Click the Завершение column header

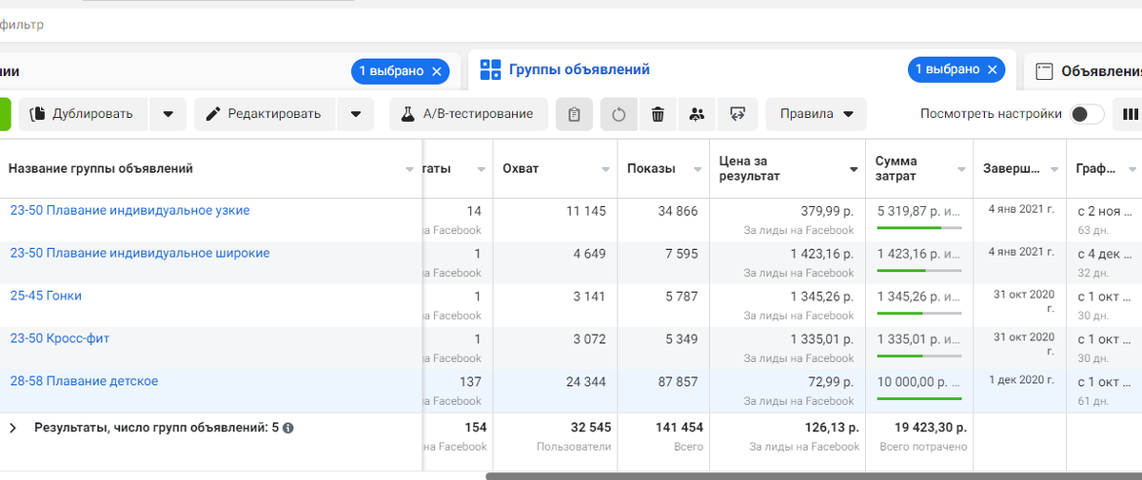(x=1011, y=168)
